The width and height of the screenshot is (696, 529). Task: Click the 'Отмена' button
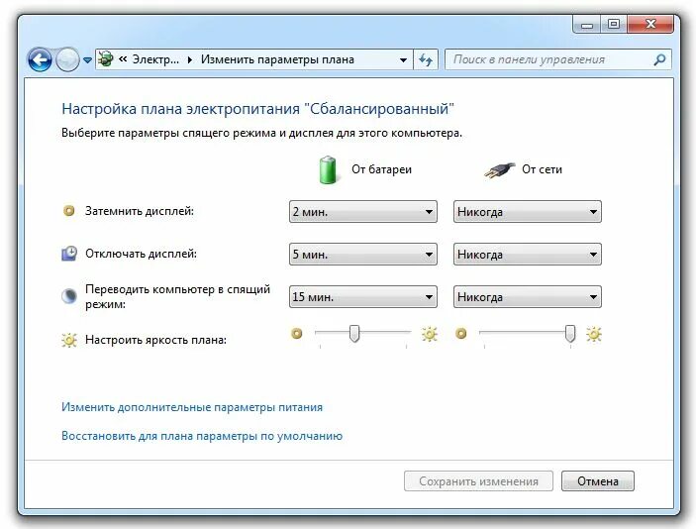[598, 481]
